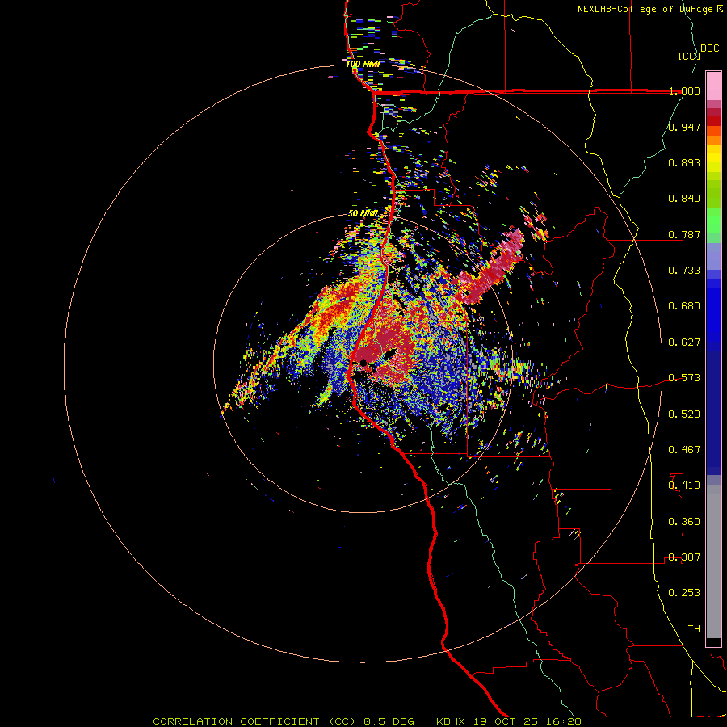Screen dimensions: 727x727
Task: Click the 19 OCT 25 date text
Action: [x=505, y=721]
